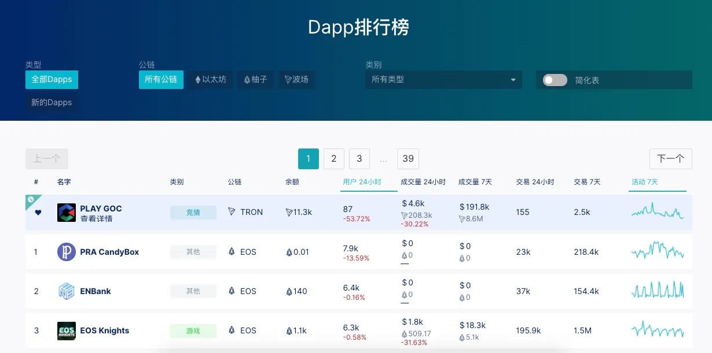Click the 其他 tag in PRA CandyBox row

(193, 252)
